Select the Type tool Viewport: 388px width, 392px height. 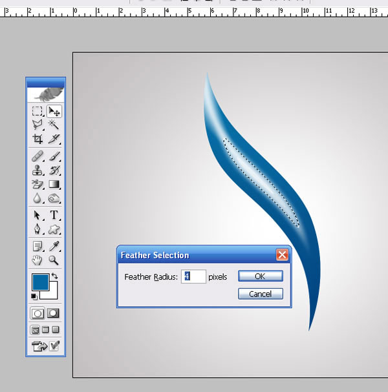tap(54, 215)
